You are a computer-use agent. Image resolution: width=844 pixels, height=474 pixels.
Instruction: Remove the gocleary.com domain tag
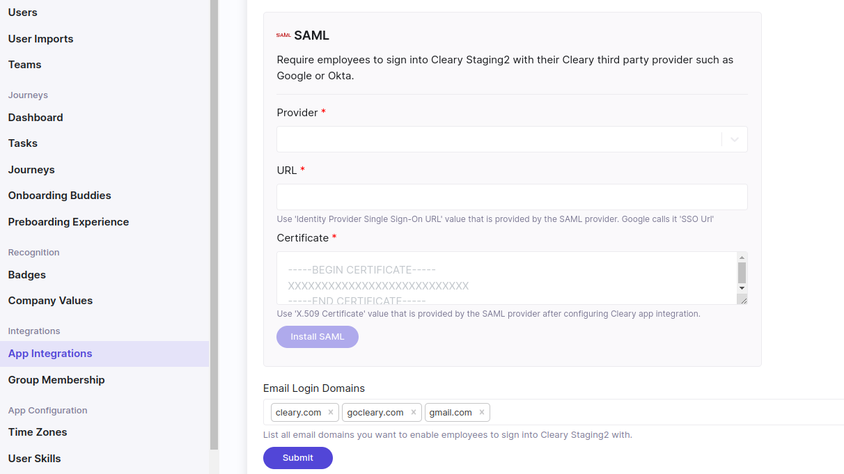[x=413, y=413]
